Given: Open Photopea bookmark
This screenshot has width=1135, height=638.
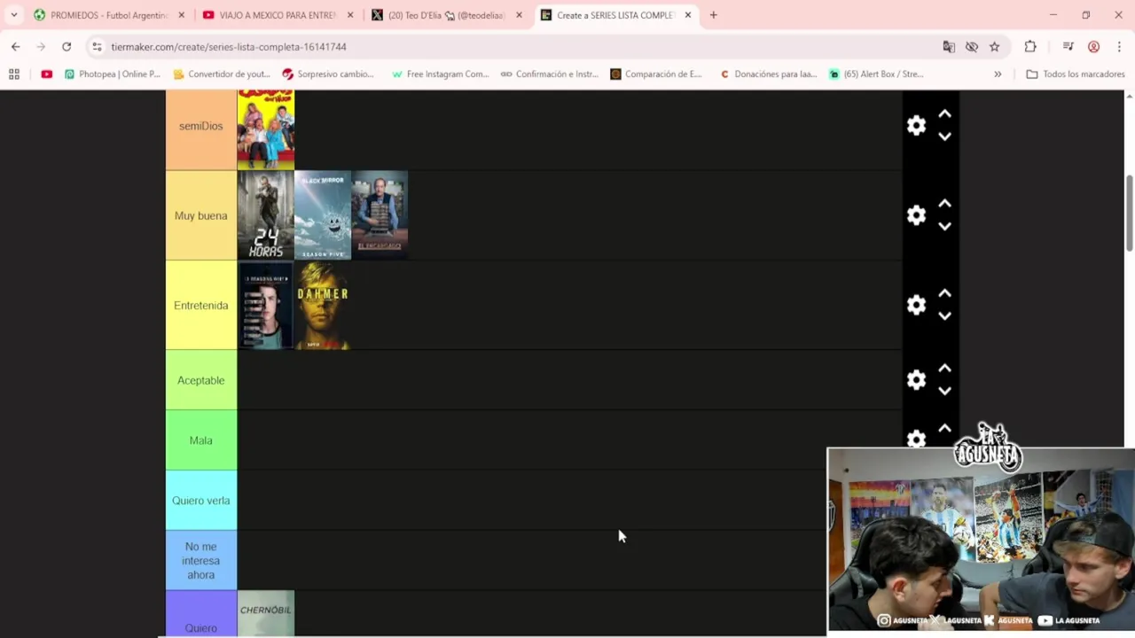Looking at the screenshot, I should coord(112,74).
